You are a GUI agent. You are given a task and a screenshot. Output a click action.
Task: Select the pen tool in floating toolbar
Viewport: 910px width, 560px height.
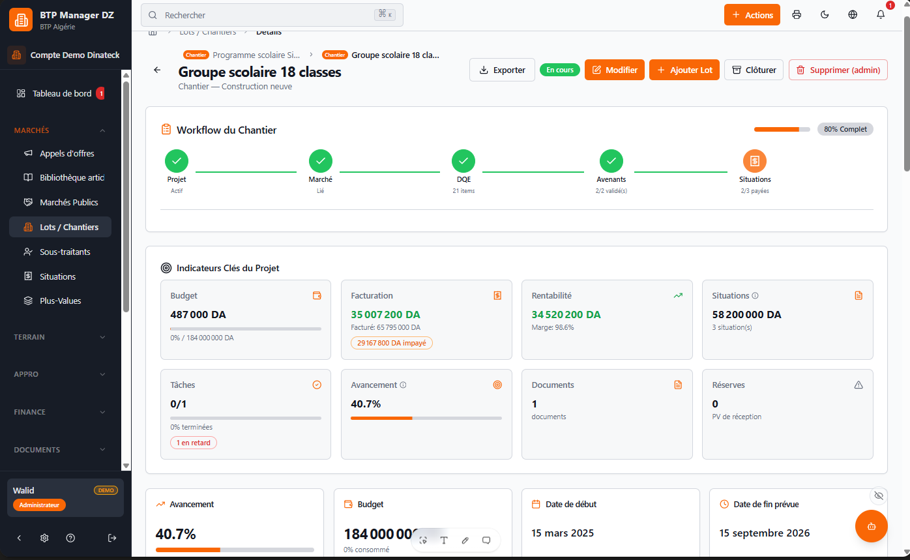[465, 540]
